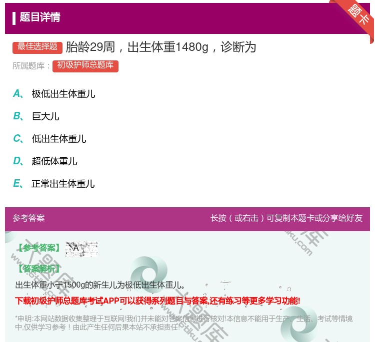Viewport: 375px width, 342px height.
Task: Select option A 极低出生体重儿
Action: pyautogui.click(x=54, y=94)
